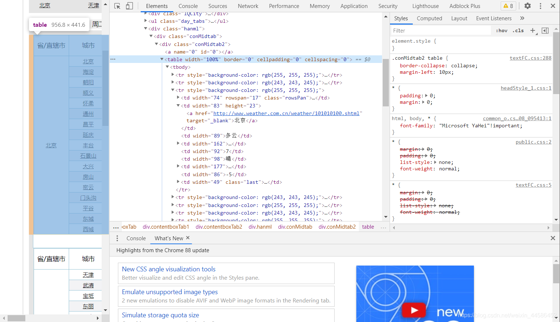The image size is (560, 322).
Task: Collapse the table element node
Action: [x=162, y=59]
